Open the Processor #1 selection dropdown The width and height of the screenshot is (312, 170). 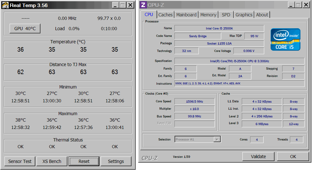(x=217, y=140)
